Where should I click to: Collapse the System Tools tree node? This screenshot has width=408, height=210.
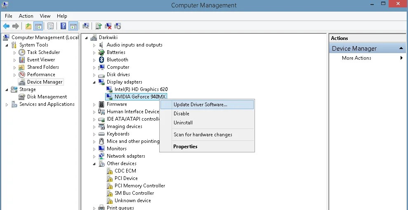click(x=7, y=45)
